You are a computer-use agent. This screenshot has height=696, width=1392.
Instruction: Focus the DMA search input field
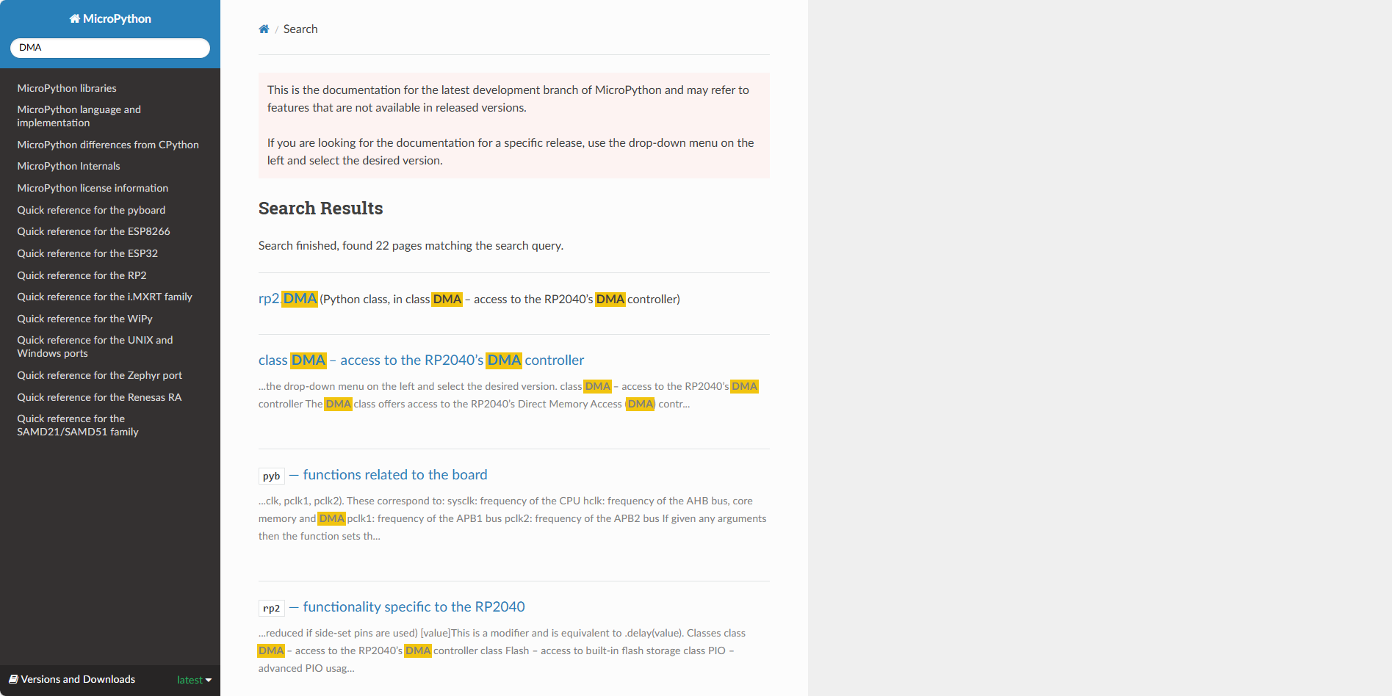(x=110, y=48)
